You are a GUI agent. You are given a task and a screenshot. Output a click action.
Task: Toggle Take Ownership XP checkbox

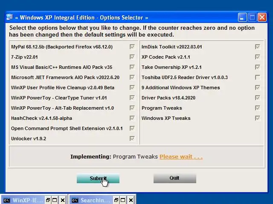coord(258,67)
